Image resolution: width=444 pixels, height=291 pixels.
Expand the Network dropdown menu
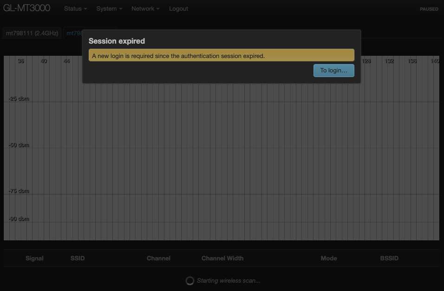[145, 9]
